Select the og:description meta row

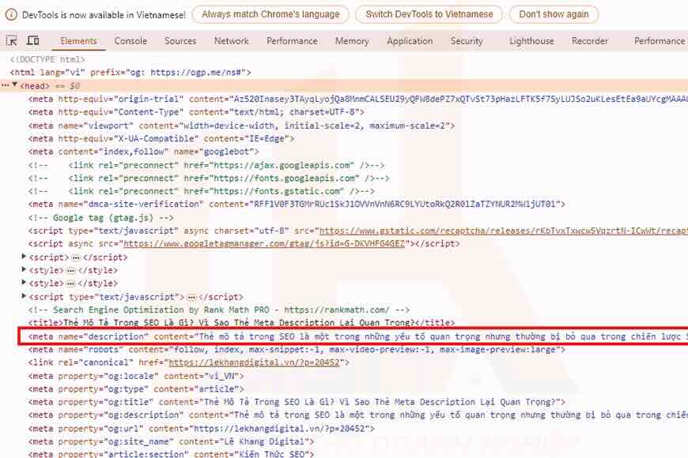coord(357,415)
